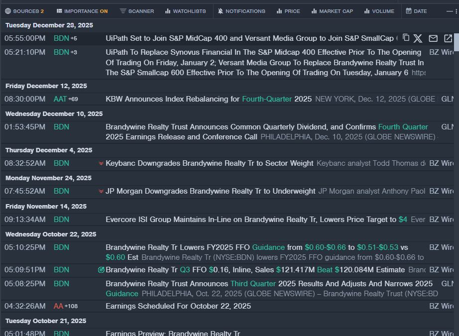Click the Wednesday October 22, 2025 date header
Screen dimensions: 459x336
[51, 234]
